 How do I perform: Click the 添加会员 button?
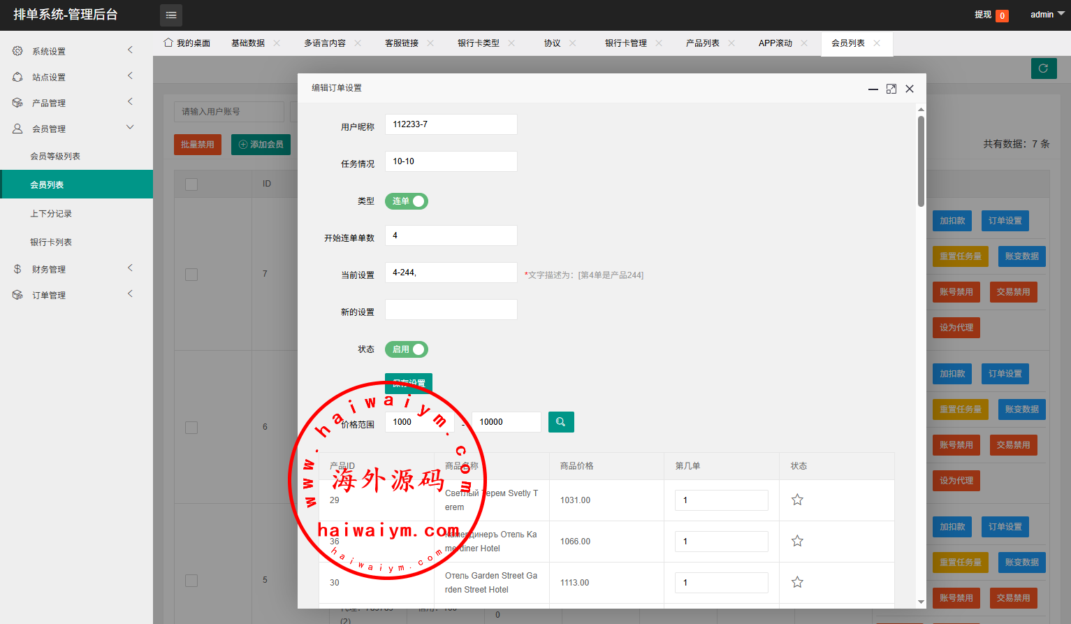[261, 145]
